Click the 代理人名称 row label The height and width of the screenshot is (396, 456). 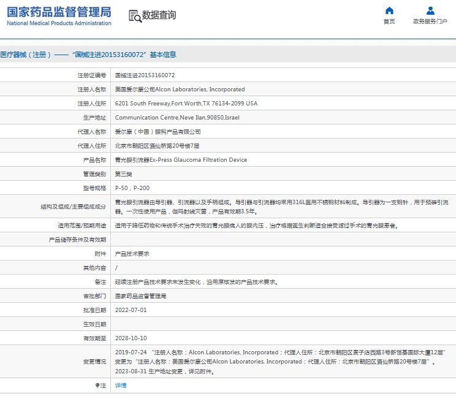(x=91, y=132)
